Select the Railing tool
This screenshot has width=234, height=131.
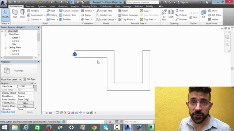click(x=86, y=11)
